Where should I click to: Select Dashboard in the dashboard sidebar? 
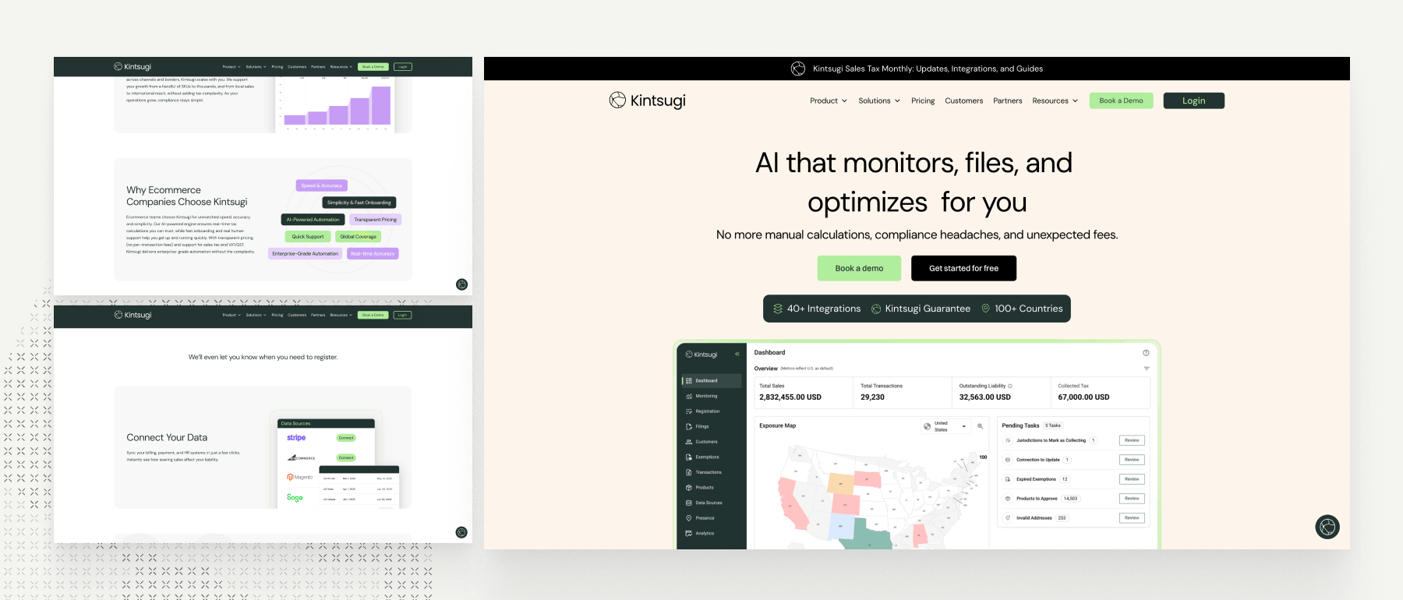[710, 381]
